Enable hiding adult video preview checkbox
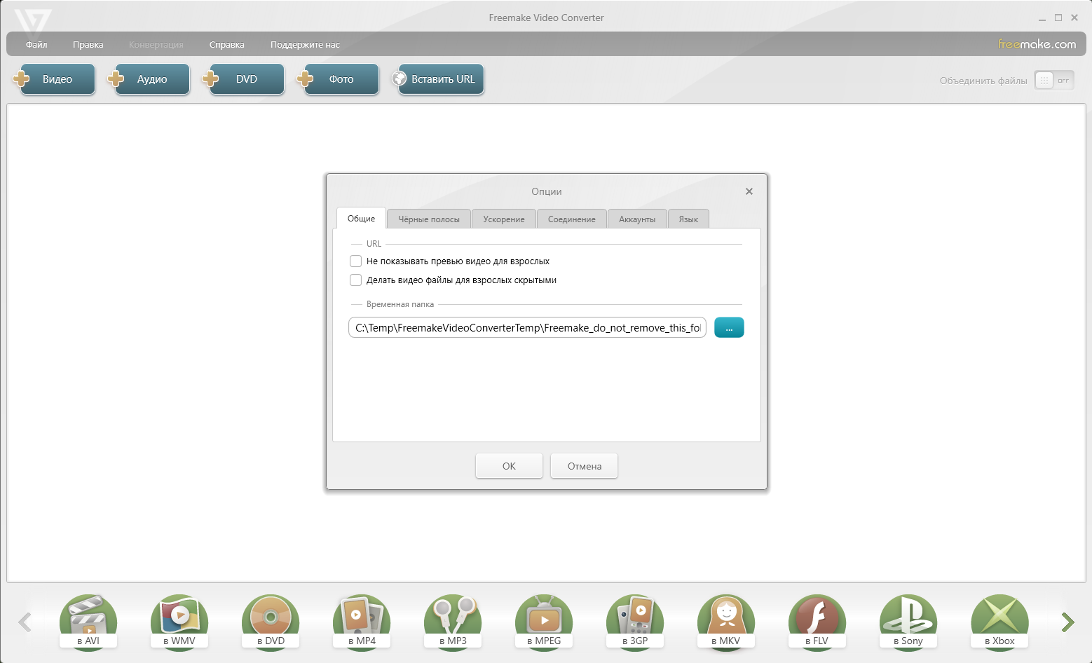The image size is (1092, 663). (x=356, y=261)
